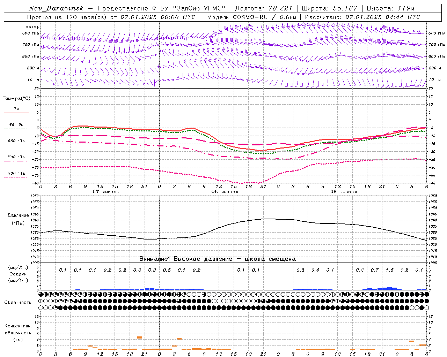This screenshot has height=357, width=447.
Task: Click the 'Долгота: 78.221' value
Action: pyautogui.click(x=264, y=8)
